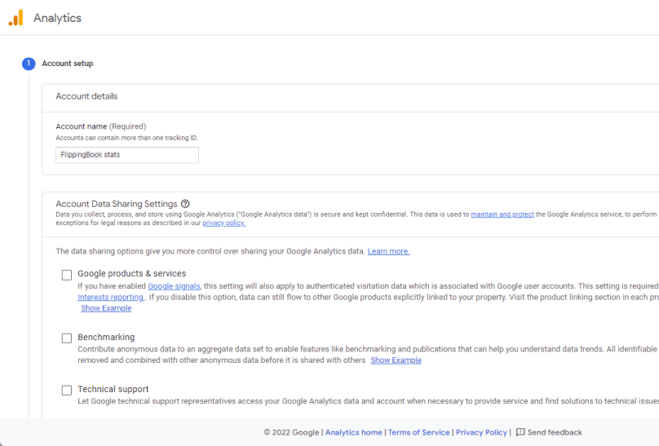The image size is (659, 446).
Task: Open the maintain and protect link
Action: 502,214
